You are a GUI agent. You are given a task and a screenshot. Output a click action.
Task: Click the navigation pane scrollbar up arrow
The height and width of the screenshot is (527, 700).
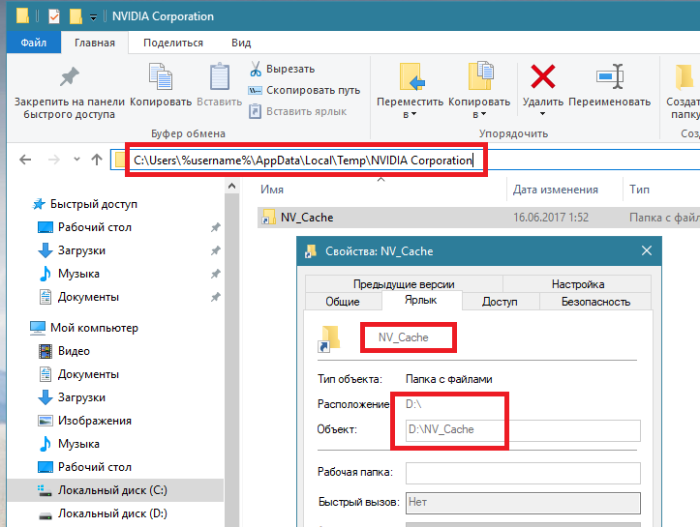pyautogui.click(x=231, y=186)
